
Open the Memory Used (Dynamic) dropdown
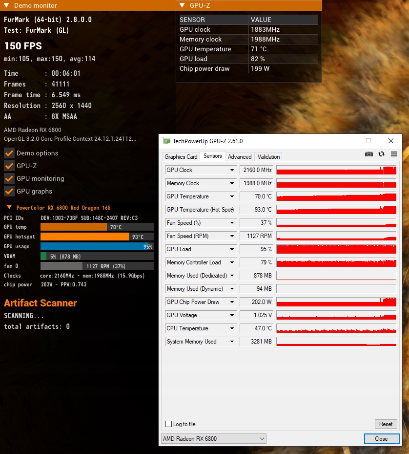(x=232, y=289)
